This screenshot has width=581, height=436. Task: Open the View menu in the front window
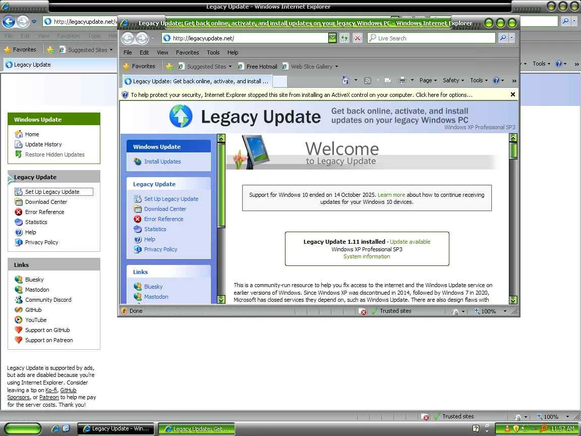point(162,52)
